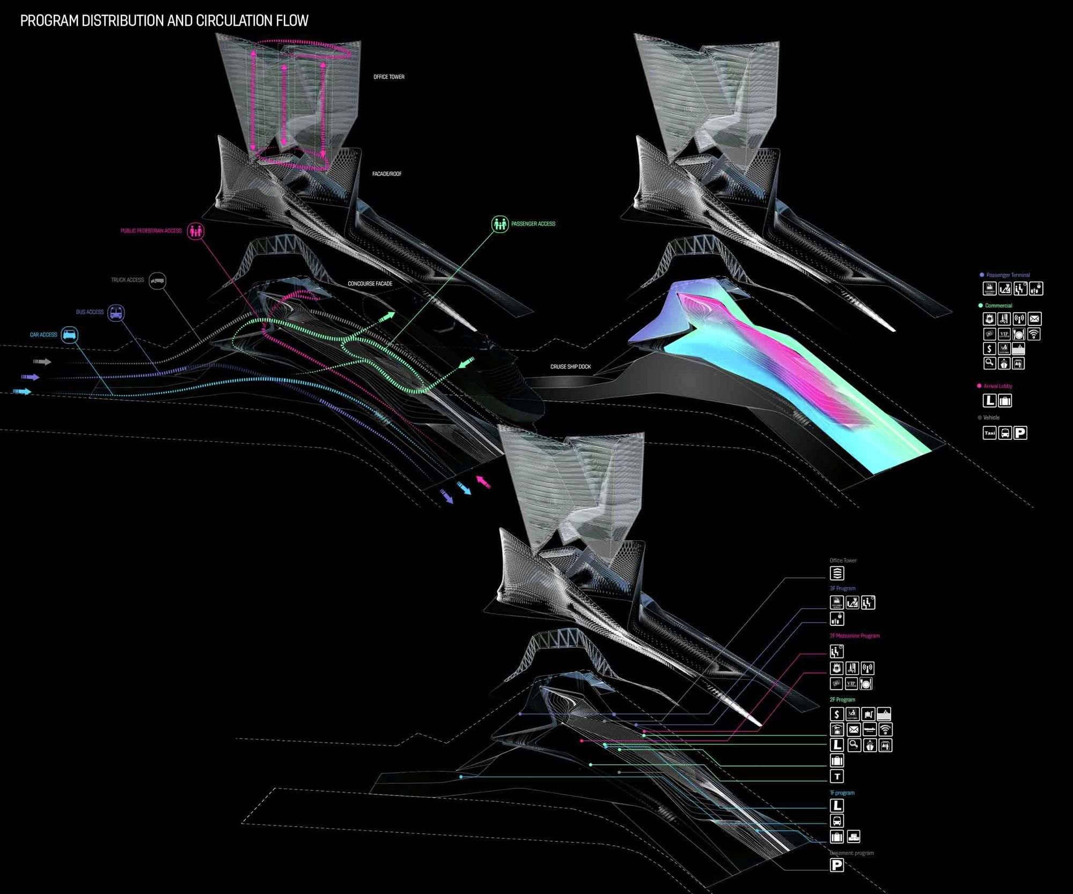The height and width of the screenshot is (894, 1073).
Task: Click the stacked cargo boxes icon in 1F program
Action: click(x=853, y=836)
